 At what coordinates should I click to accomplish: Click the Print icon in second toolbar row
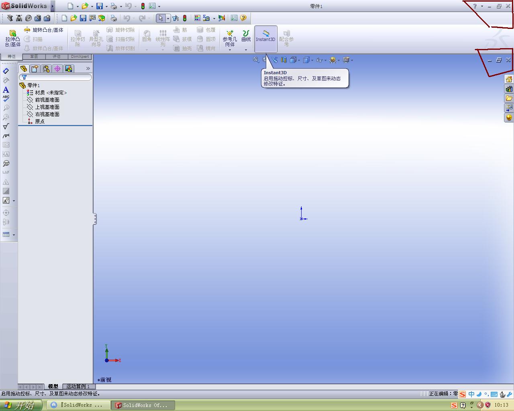(x=114, y=18)
